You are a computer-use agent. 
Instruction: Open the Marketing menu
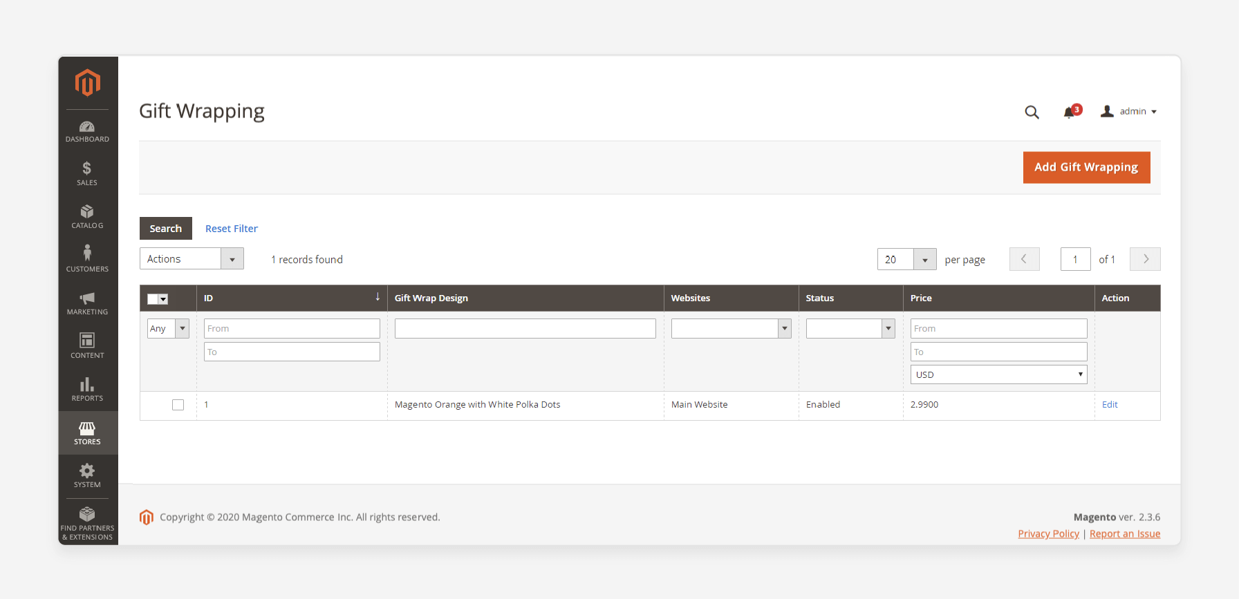pos(87,304)
